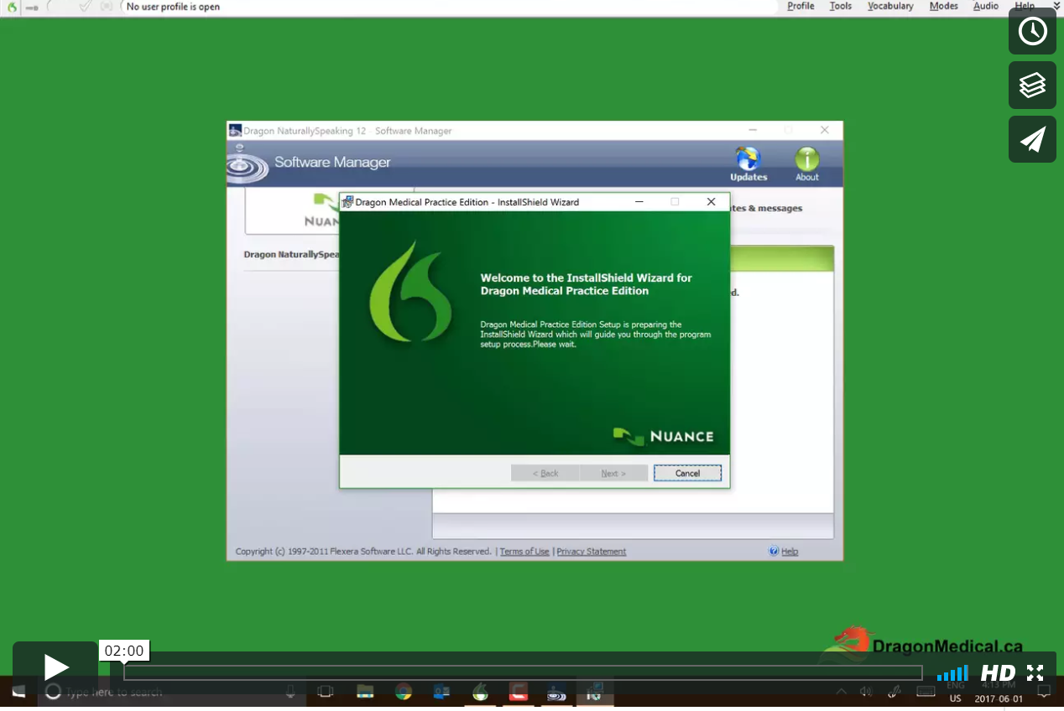Adjust the player volume bars
Screen dimensions: 1064x711
pos(952,673)
